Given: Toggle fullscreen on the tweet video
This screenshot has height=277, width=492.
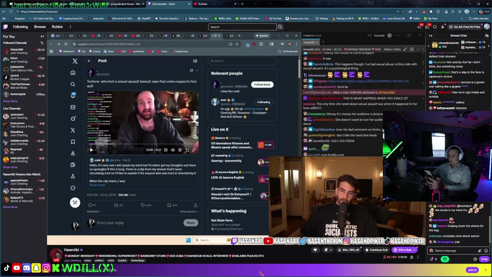Looking at the screenshot, I should [x=194, y=150].
